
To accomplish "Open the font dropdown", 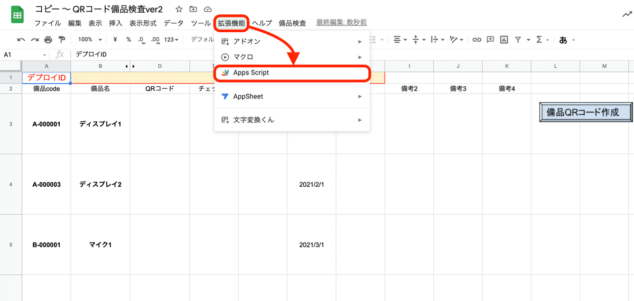I will 202,40.
